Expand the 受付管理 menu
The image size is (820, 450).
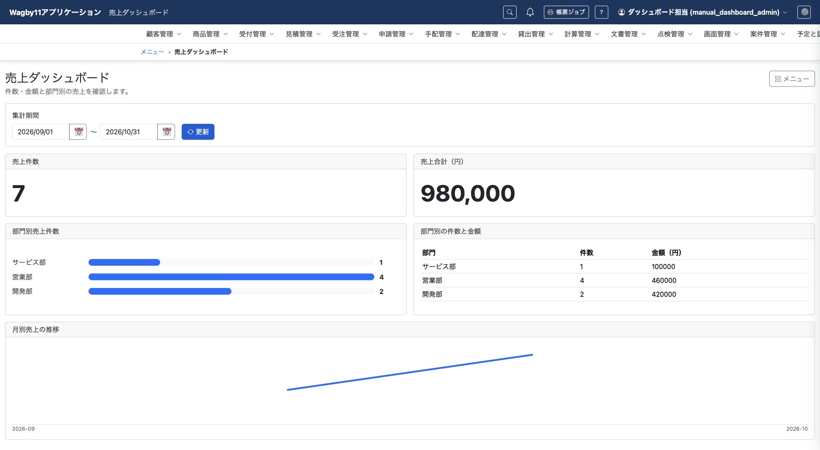pos(257,34)
